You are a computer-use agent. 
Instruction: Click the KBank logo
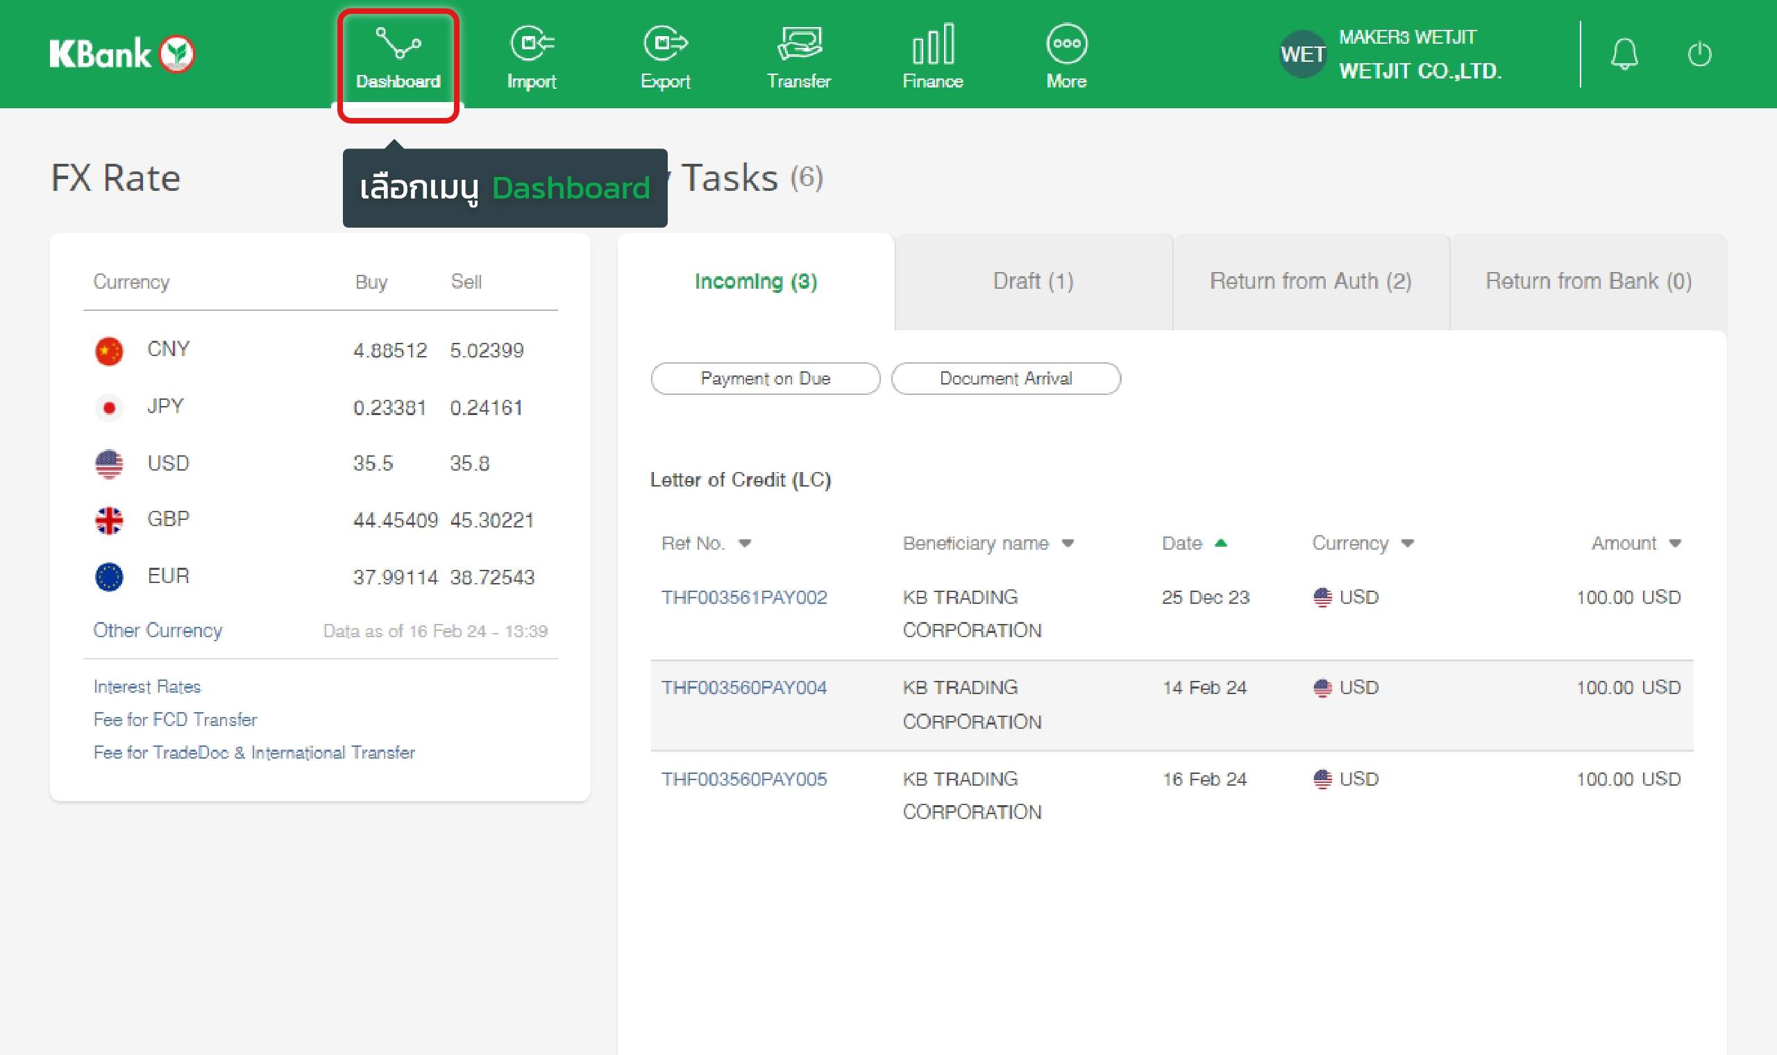pos(121,54)
